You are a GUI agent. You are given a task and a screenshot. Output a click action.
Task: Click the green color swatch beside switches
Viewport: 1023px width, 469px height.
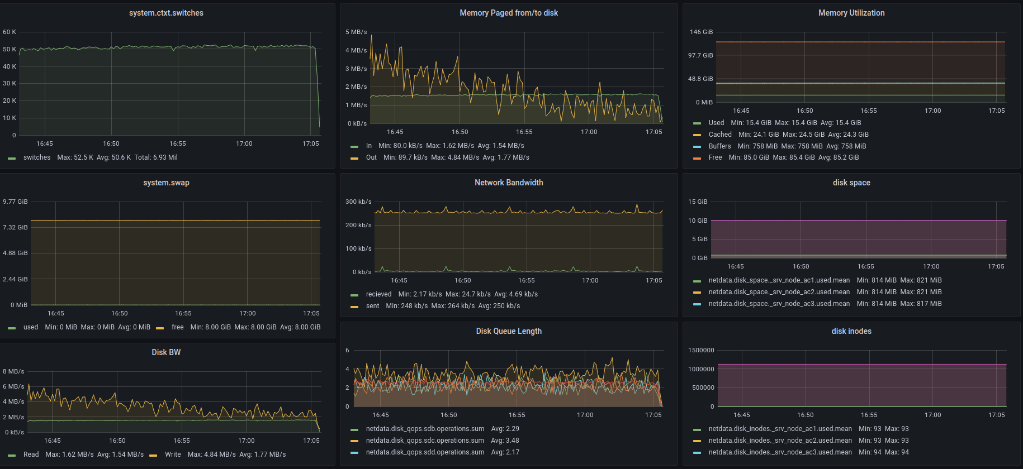point(12,158)
